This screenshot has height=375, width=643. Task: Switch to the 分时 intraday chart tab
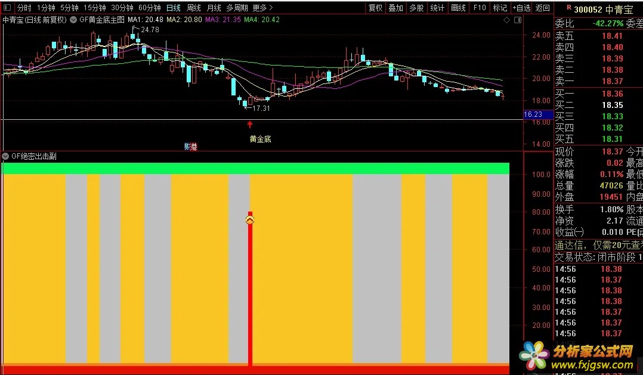pos(24,8)
